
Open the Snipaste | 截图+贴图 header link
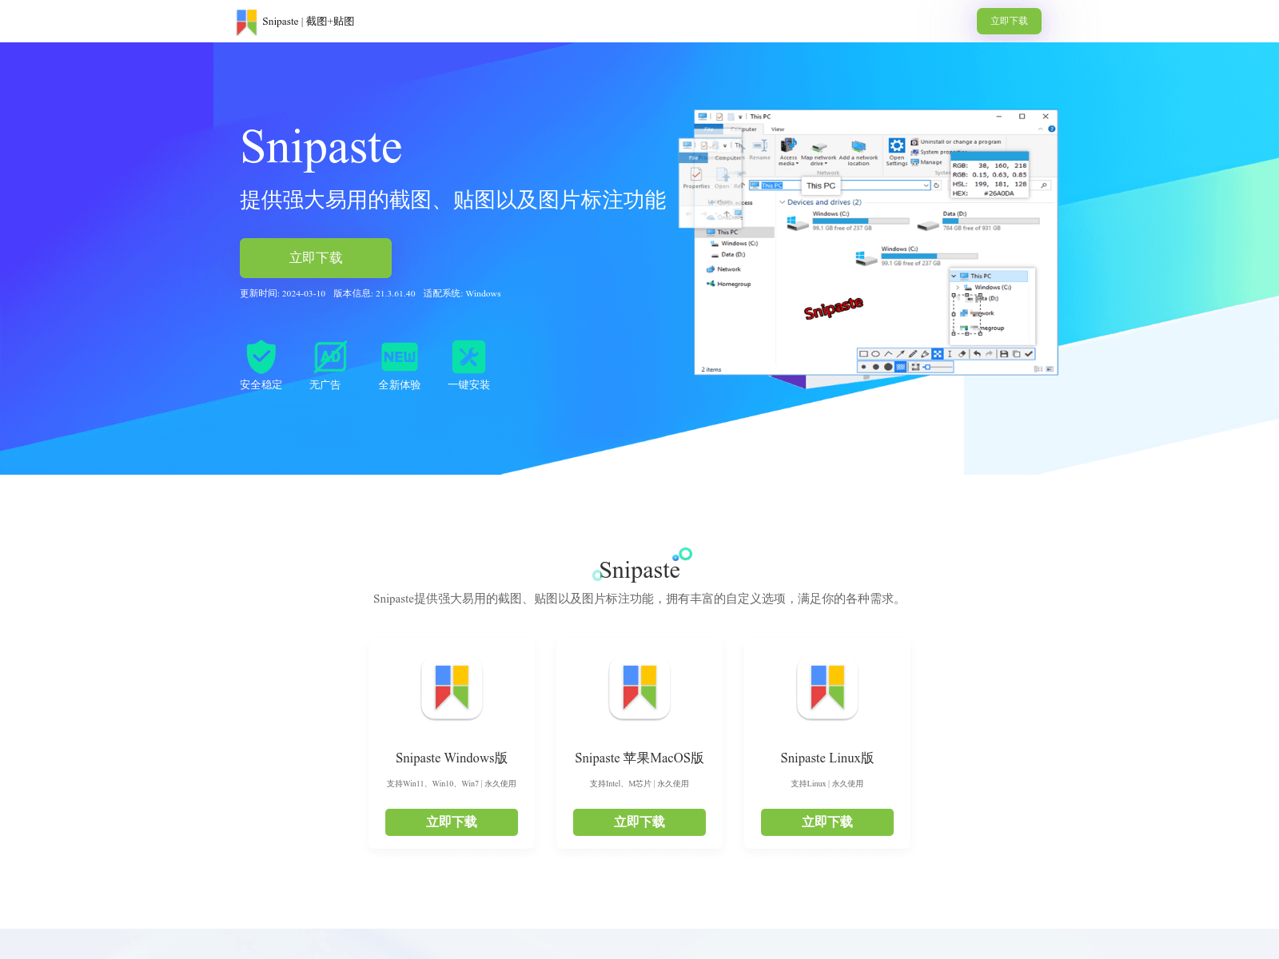coord(308,22)
